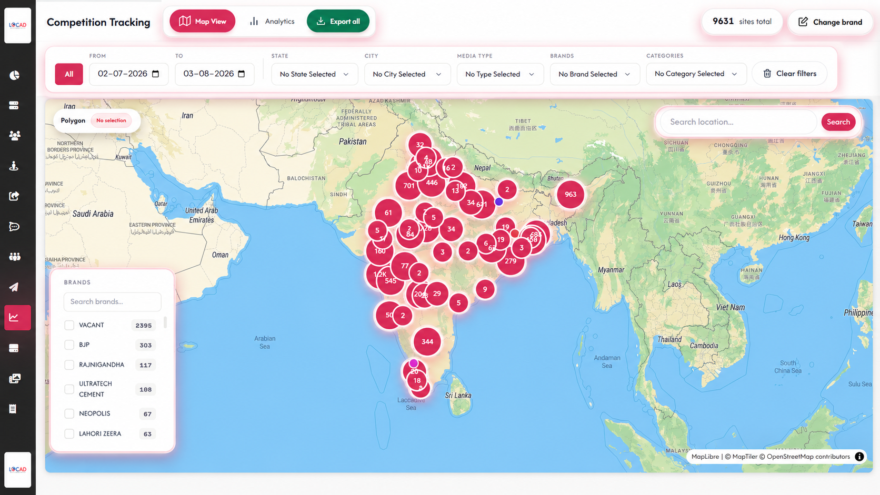Image resolution: width=880 pixels, height=495 pixels.
Task: Open the street-view person location sidebar icon
Action: pos(14,166)
